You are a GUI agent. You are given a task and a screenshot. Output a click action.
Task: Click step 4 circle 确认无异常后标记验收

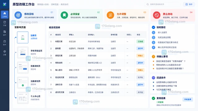[x=153, y=47]
